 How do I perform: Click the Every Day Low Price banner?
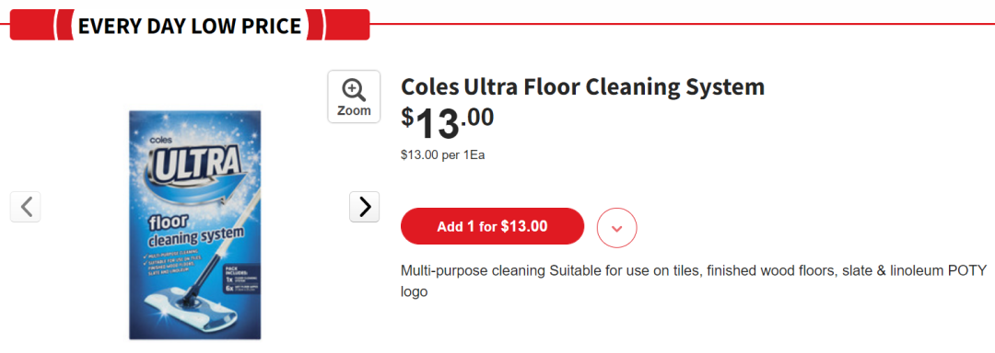pyautogui.click(x=190, y=26)
